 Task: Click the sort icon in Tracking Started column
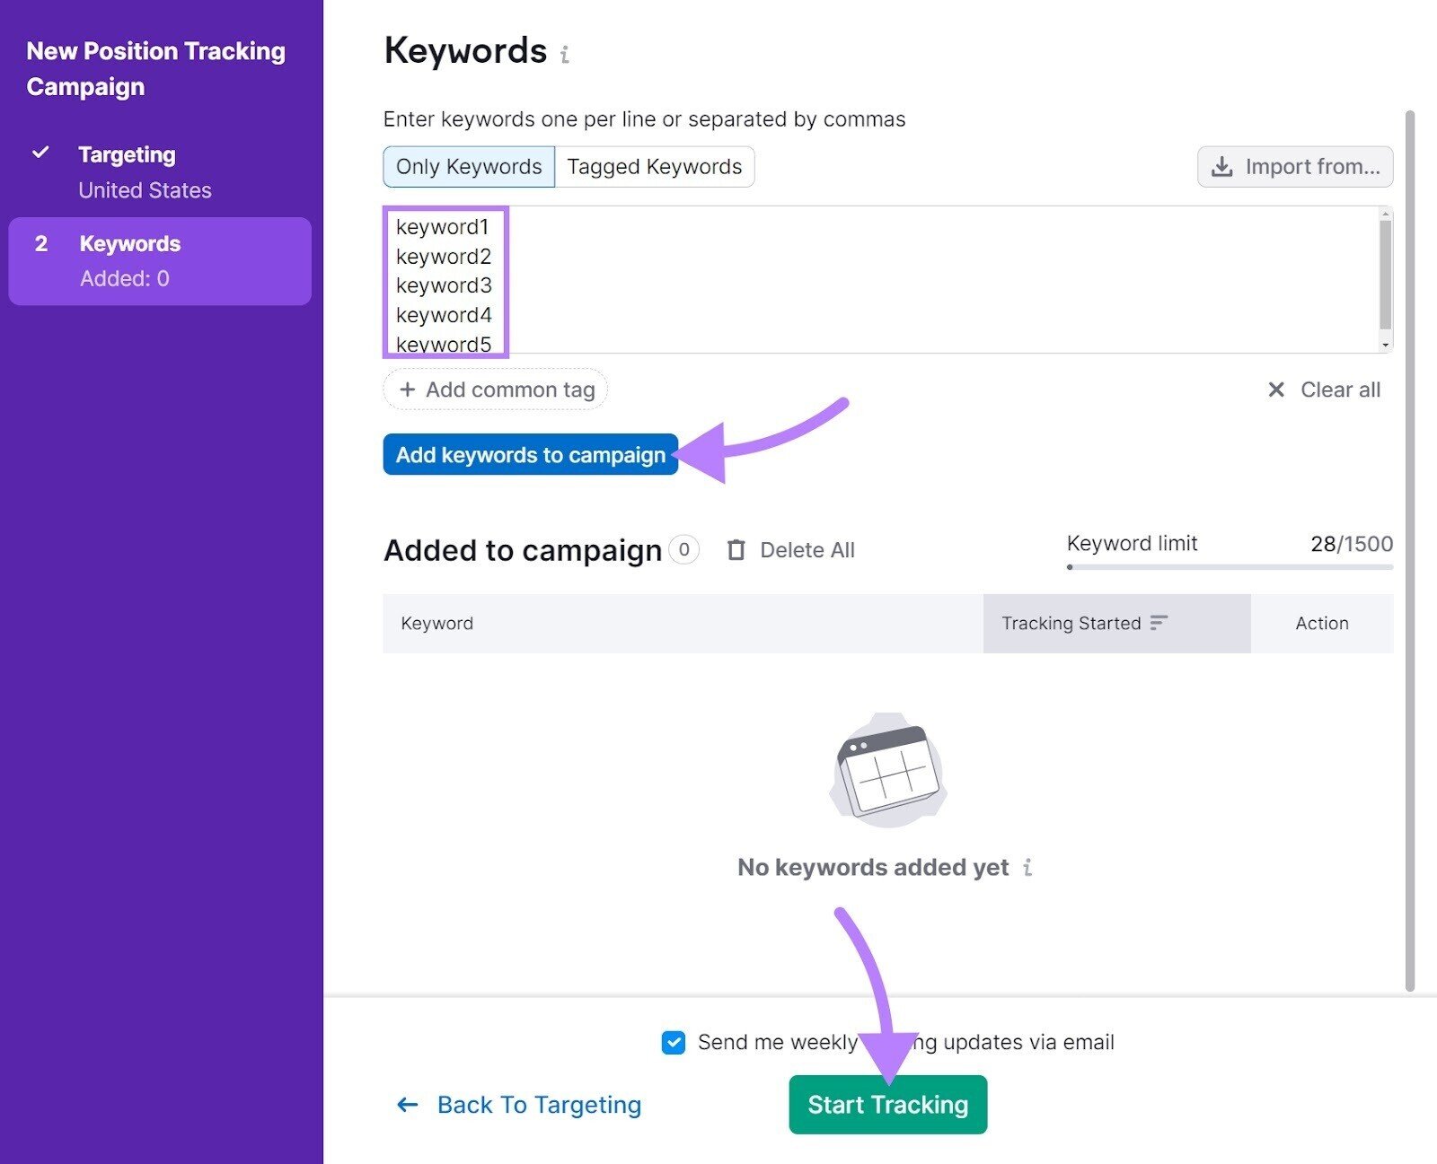[1160, 622]
